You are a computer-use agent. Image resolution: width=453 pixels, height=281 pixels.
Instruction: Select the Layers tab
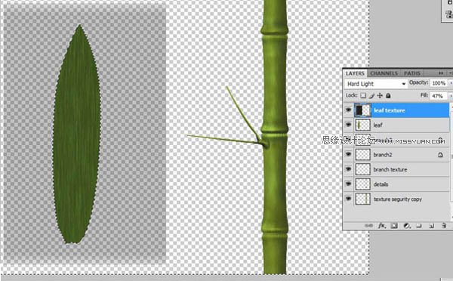tap(355, 73)
